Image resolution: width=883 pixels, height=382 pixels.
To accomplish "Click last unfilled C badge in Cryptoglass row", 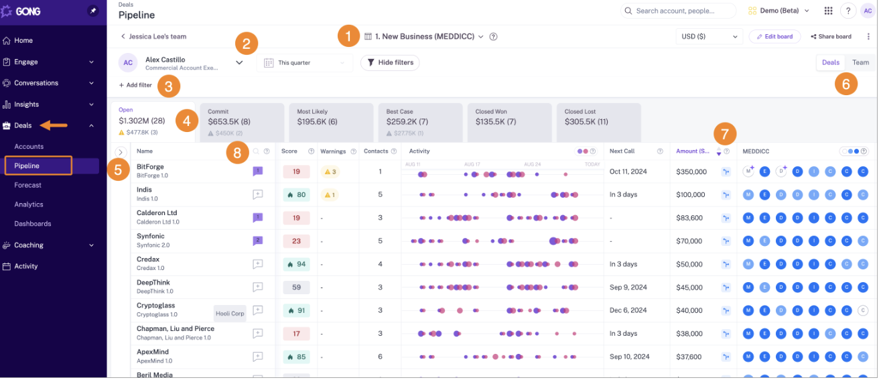I will click(863, 310).
